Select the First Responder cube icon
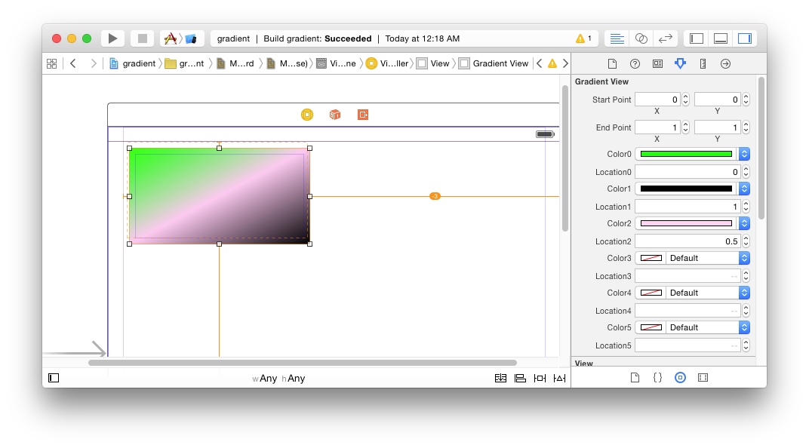This screenshot has height=448, width=809. (x=335, y=115)
